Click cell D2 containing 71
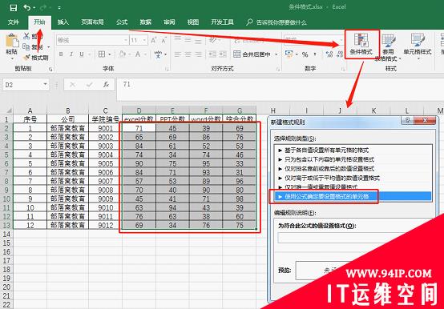This screenshot has width=444, height=309. tap(139, 128)
